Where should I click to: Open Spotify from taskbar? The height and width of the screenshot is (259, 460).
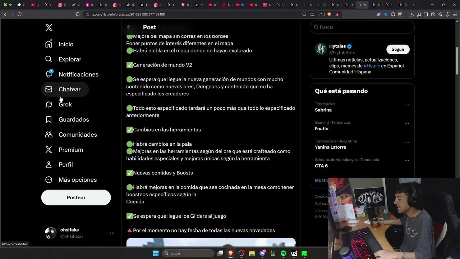tap(283, 253)
